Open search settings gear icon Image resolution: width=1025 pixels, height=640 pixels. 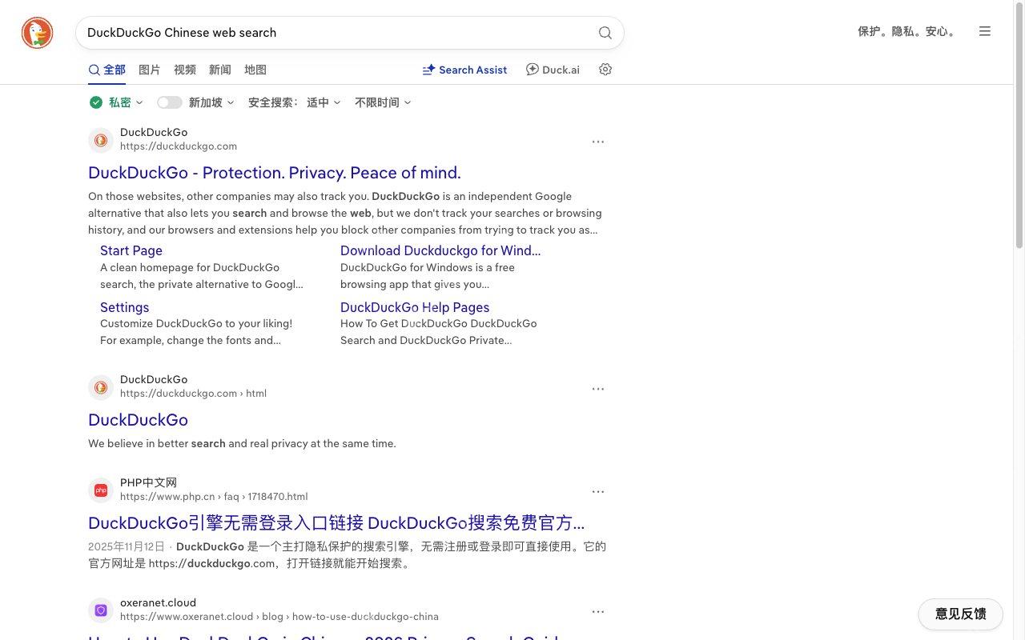[x=605, y=70]
